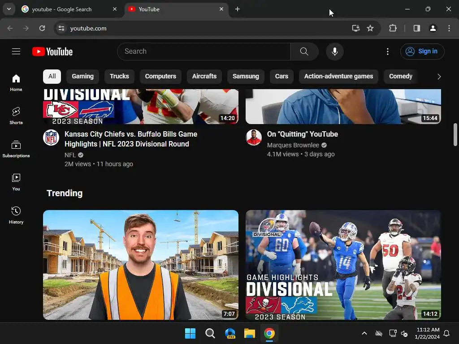This screenshot has width=459, height=344.
Task: Select the Action-adventure games chip
Action: coord(339,76)
